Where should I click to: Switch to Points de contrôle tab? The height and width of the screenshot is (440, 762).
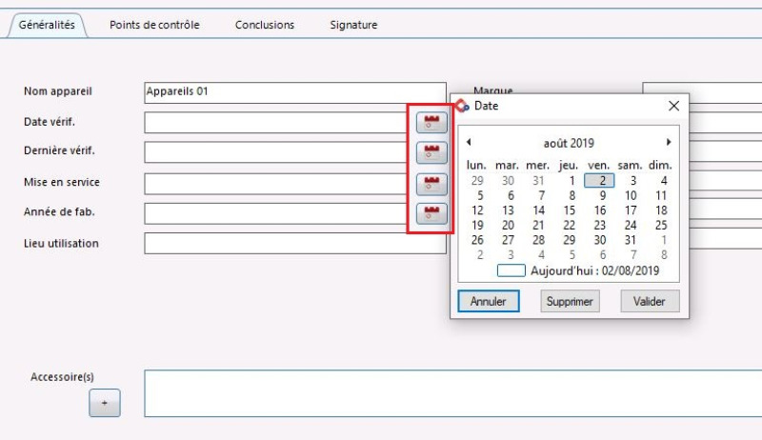click(154, 25)
